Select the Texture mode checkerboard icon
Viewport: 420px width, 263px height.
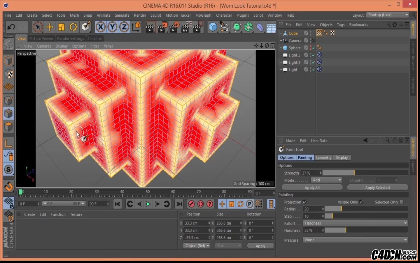pos(8,74)
